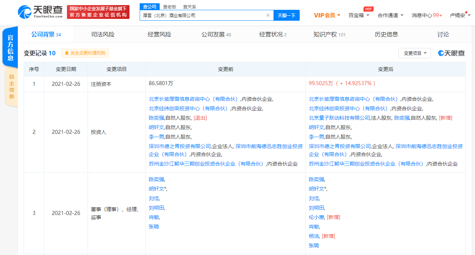The height and width of the screenshot is (255, 475).
Task: Select the 变更日期 column header
Action: tap(66, 69)
